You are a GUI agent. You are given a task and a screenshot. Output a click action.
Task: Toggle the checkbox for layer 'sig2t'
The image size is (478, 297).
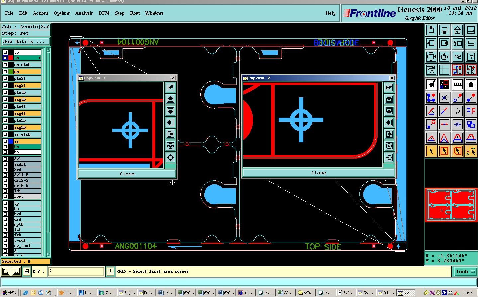(5, 85)
